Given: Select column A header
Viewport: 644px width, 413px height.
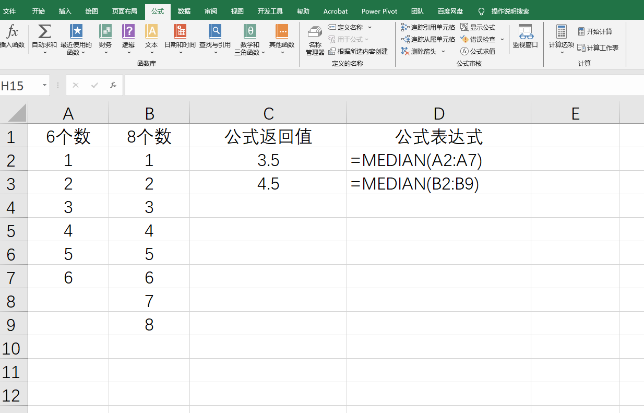Looking at the screenshot, I should click(68, 113).
